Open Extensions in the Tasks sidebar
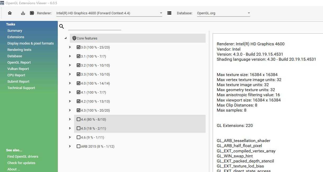 [16, 37]
